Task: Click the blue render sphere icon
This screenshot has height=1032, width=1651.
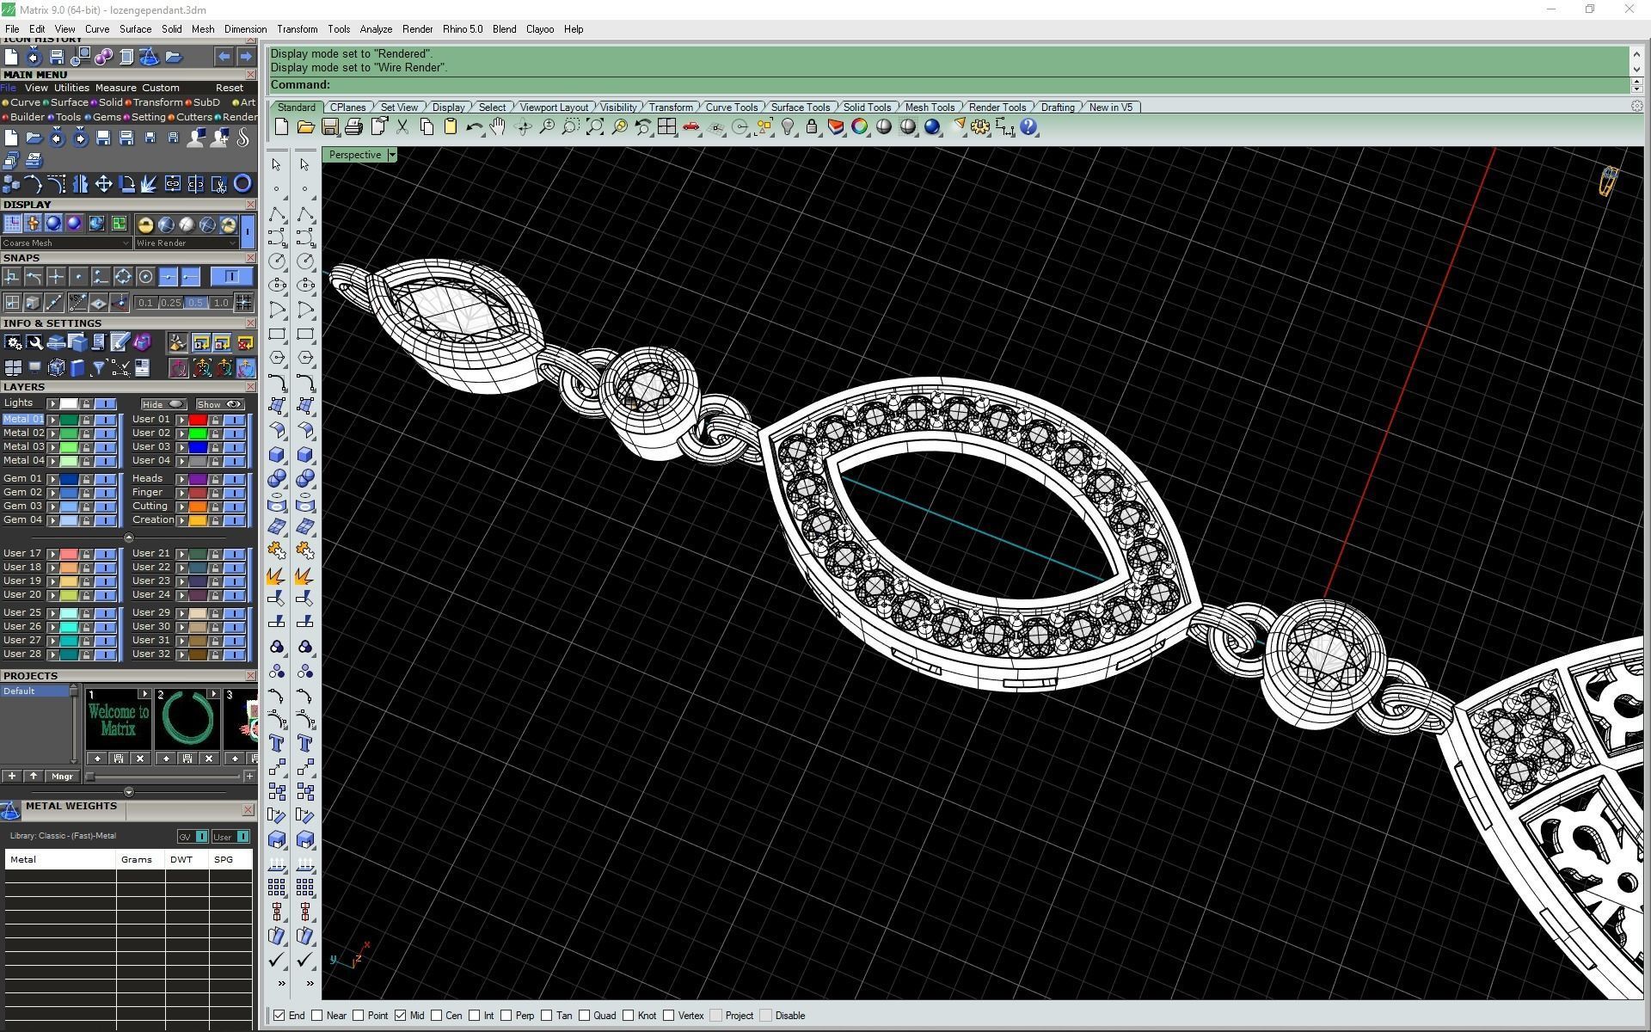Action: [932, 127]
